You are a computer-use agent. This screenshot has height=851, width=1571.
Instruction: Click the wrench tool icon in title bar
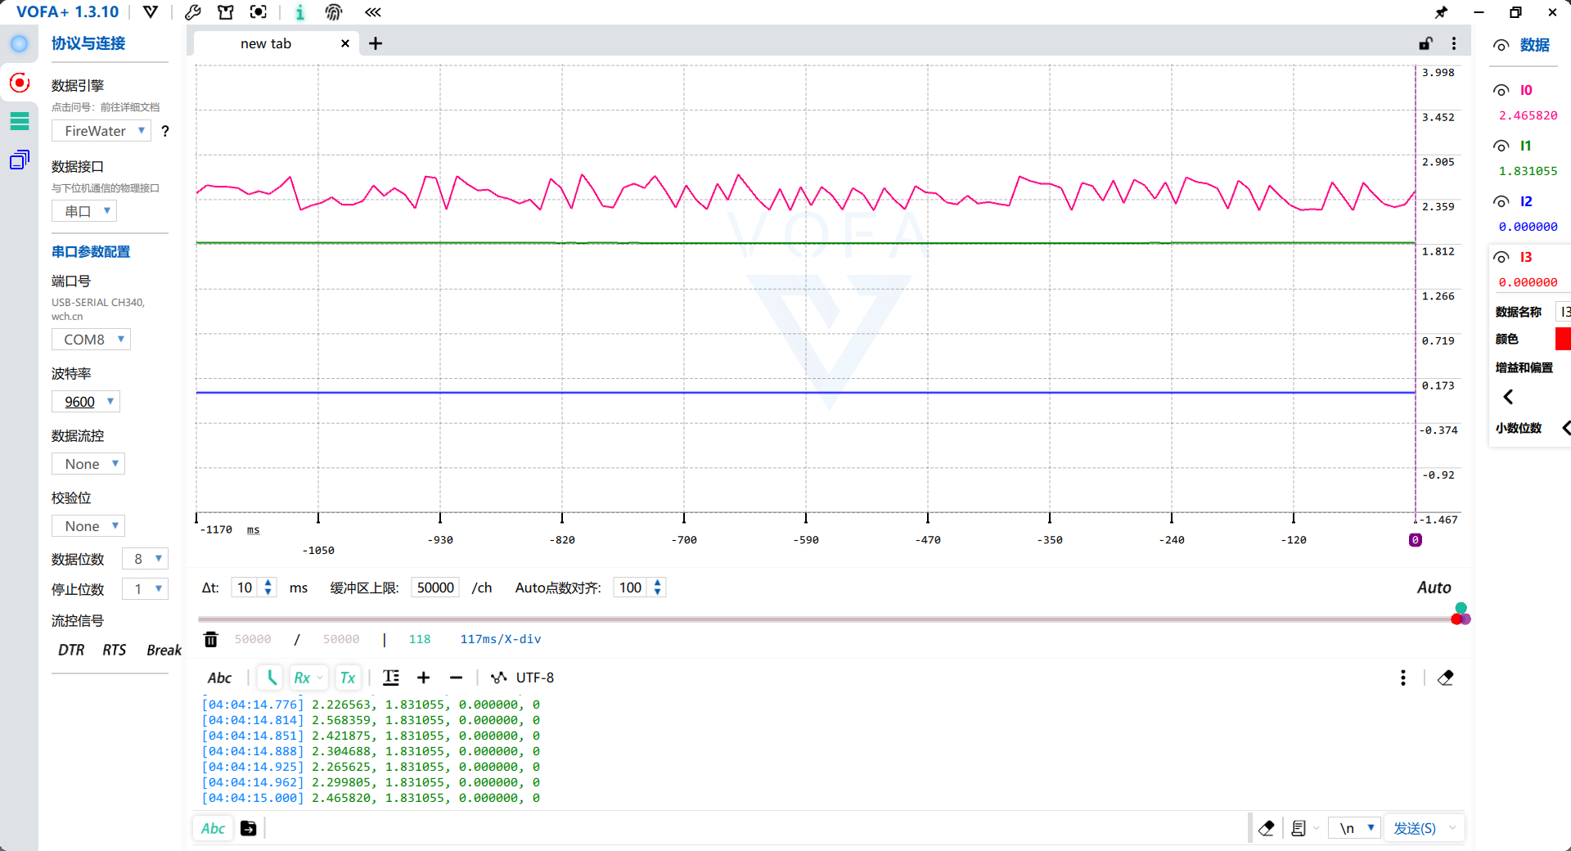tap(193, 12)
